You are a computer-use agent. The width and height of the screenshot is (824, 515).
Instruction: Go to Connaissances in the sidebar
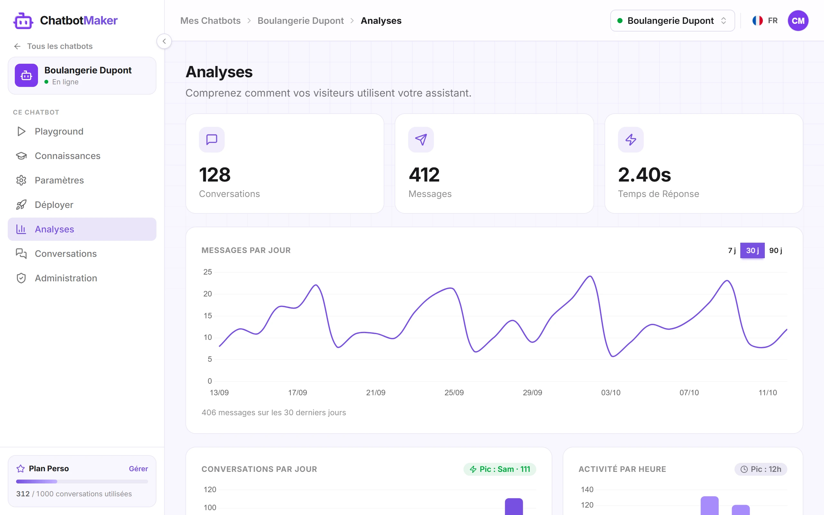[x=82, y=156]
